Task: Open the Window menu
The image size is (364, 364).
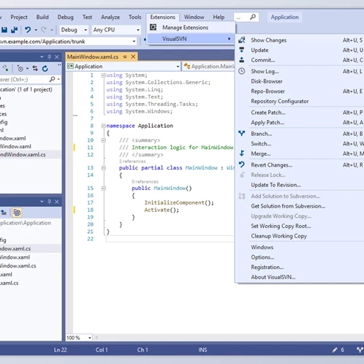Action: pyautogui.click(x=194, y=17)
